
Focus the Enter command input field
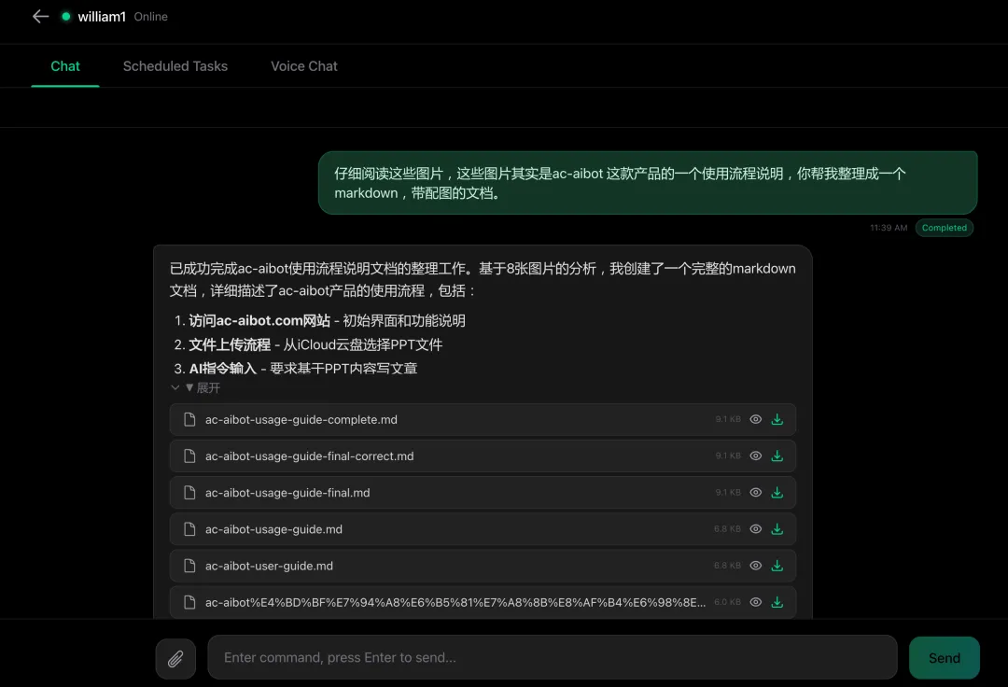click(553, 657)
